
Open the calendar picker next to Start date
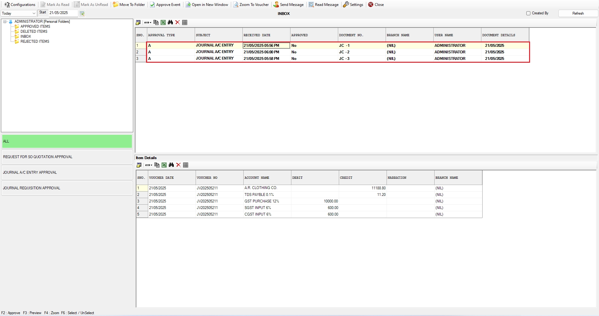click(82, 13)
